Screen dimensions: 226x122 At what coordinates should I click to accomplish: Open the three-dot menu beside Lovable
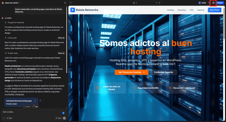click(x=63, y=18)
